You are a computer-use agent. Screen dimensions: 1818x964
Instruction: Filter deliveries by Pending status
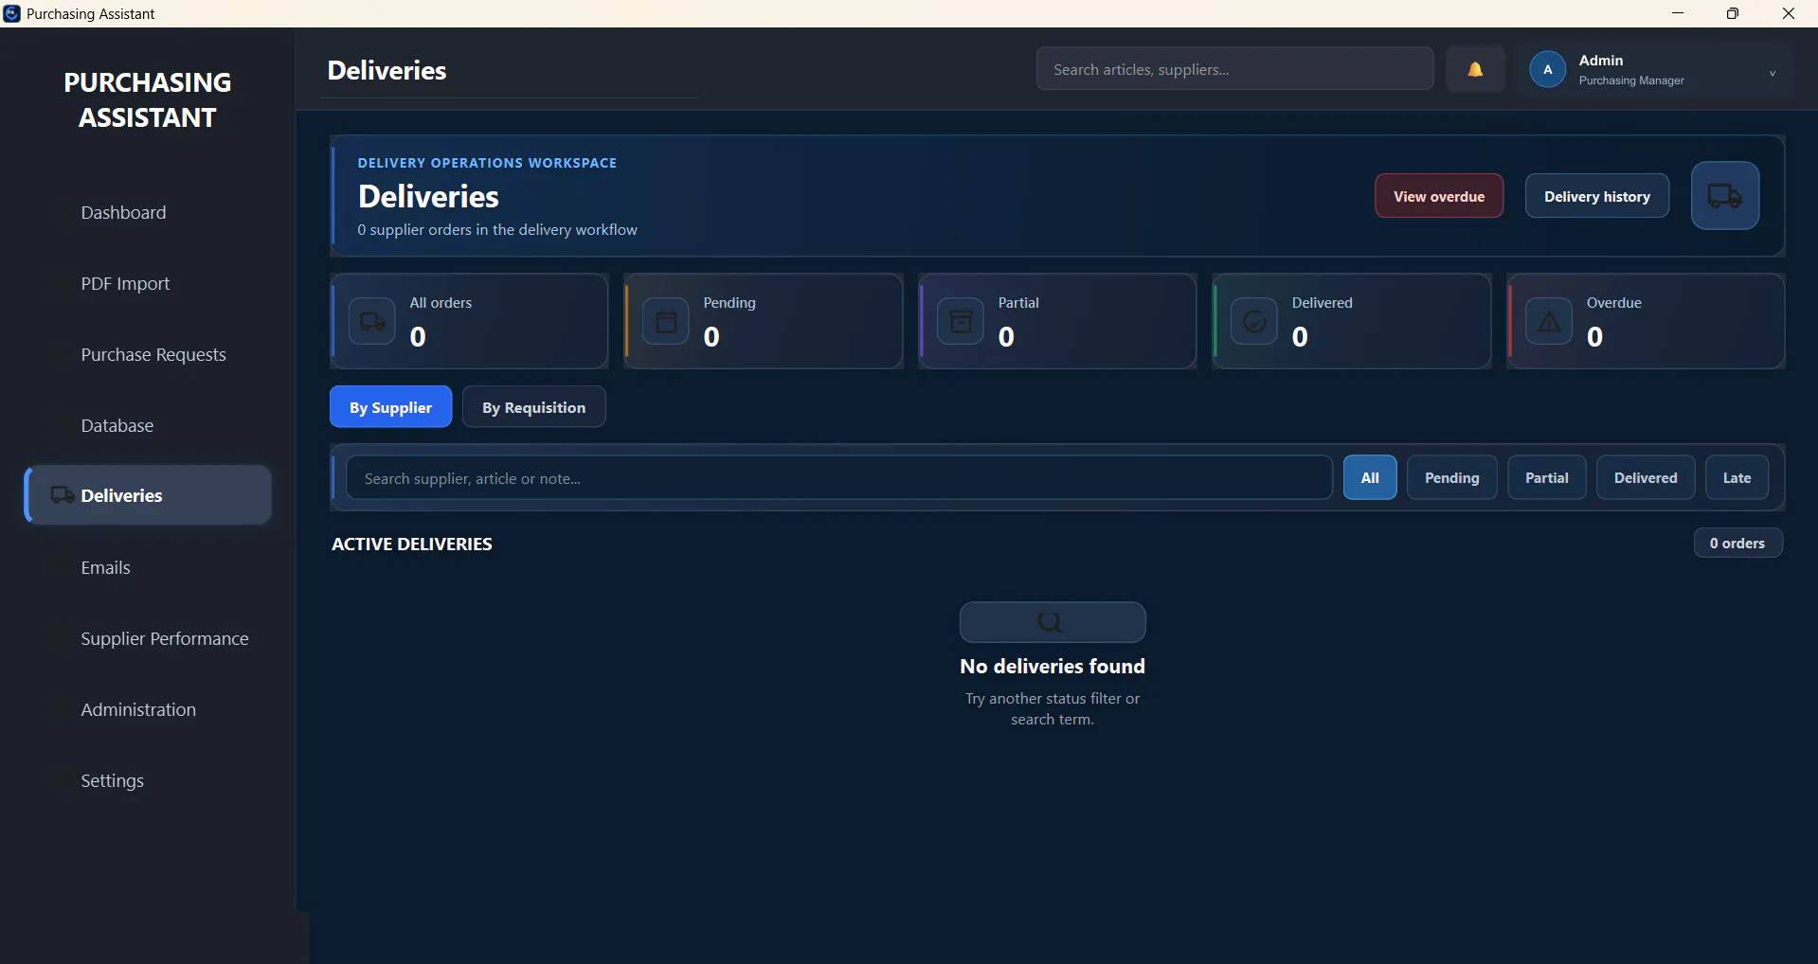click(x=1452, y=477)
